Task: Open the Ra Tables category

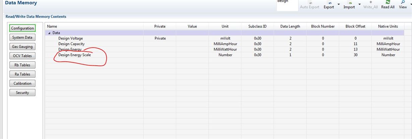Action: tap(22, 74)
